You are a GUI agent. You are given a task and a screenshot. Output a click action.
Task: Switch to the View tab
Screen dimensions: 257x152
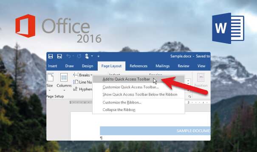point(201,66)
